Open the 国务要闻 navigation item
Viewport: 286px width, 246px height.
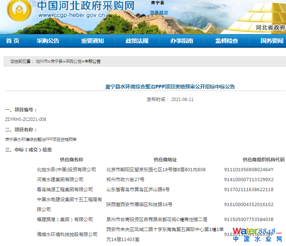pos(271,41)
